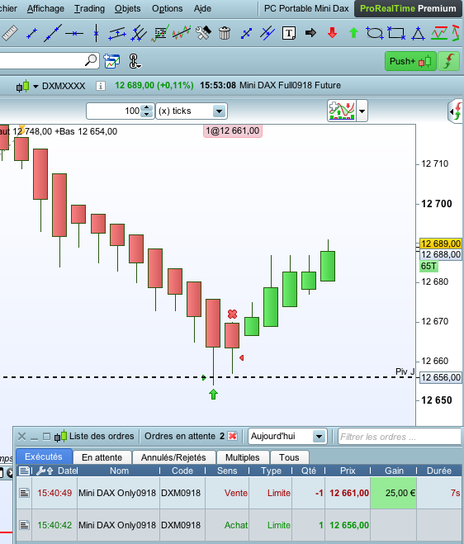
Task: Click the Piv J 12 656,00 price label
Action: [440, 377]
